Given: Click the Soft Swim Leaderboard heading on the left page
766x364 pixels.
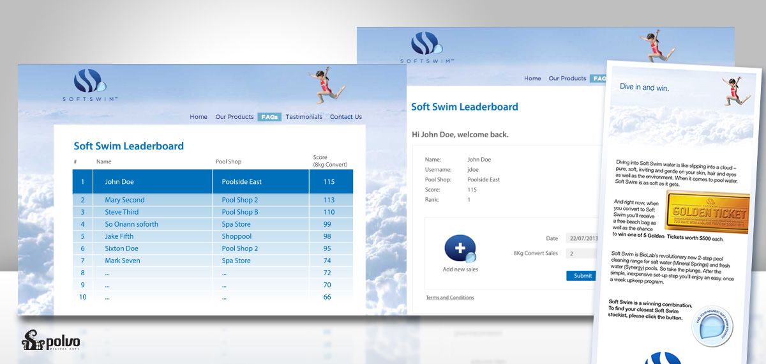Looking at the screenshot, I should coord(129,146).
